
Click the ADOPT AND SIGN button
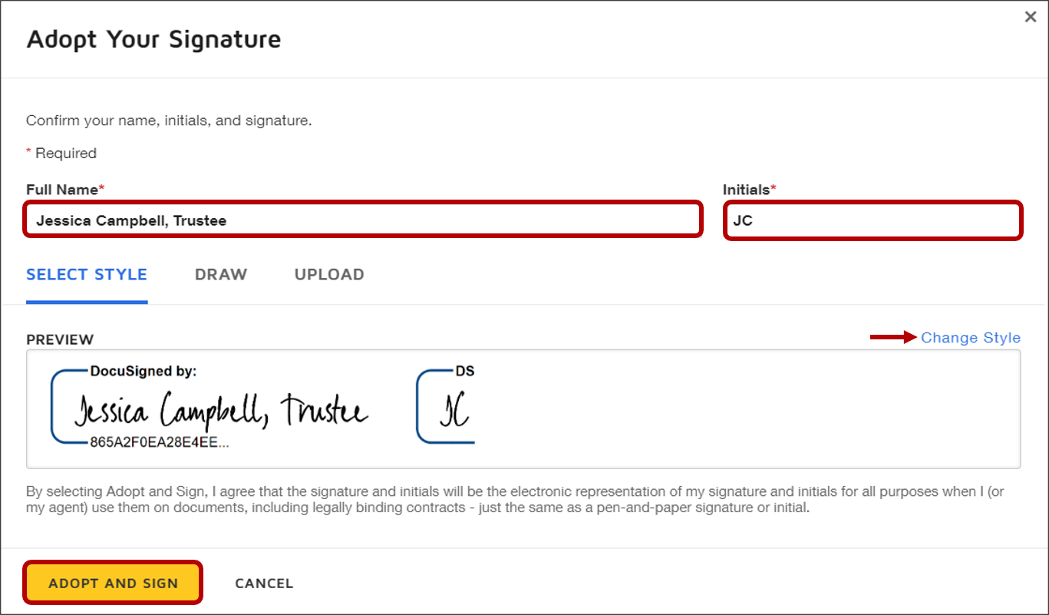coord(114,583)
